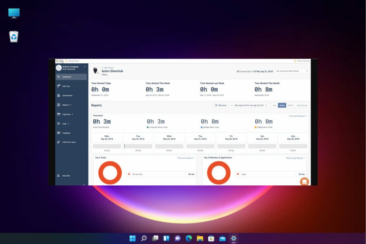Open the Web & App Report link
Image resolution: width=366 pixels, height=244 pixels.
[x=295, y=158]
